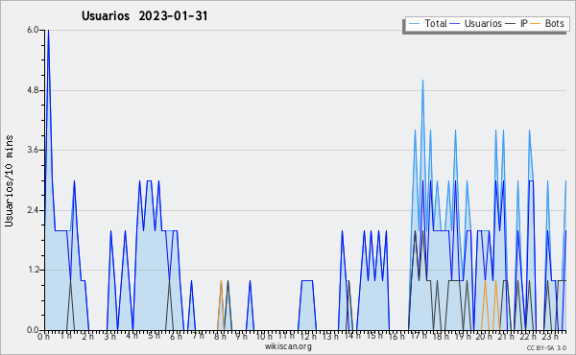Click the '20 h' x-axis label

coord(485,336)
